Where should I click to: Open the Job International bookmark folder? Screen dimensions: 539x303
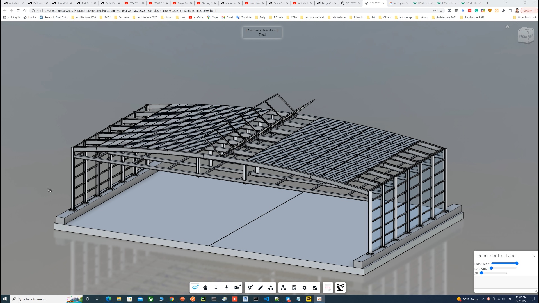312,17
